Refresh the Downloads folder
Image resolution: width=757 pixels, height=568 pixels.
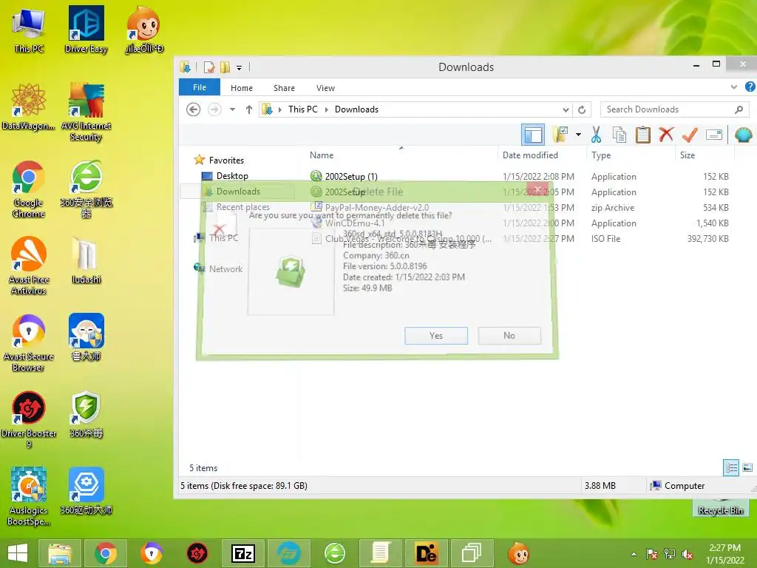[x=582, y=109]
